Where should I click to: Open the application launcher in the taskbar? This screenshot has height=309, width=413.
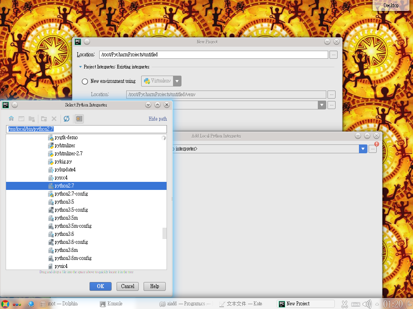pyautogui.click(x=5, y=304)
